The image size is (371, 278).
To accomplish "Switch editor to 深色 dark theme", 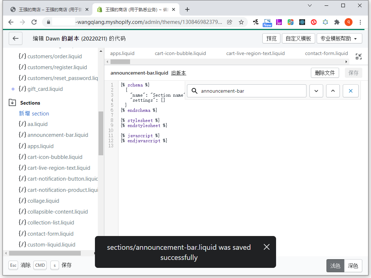I will (x=353, y=266).
